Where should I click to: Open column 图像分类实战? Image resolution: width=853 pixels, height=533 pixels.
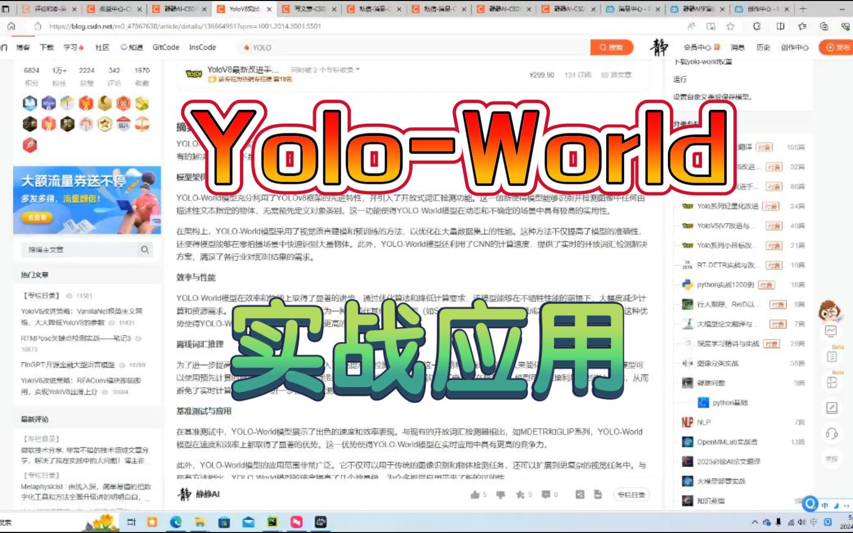click(x=718, y=363)
